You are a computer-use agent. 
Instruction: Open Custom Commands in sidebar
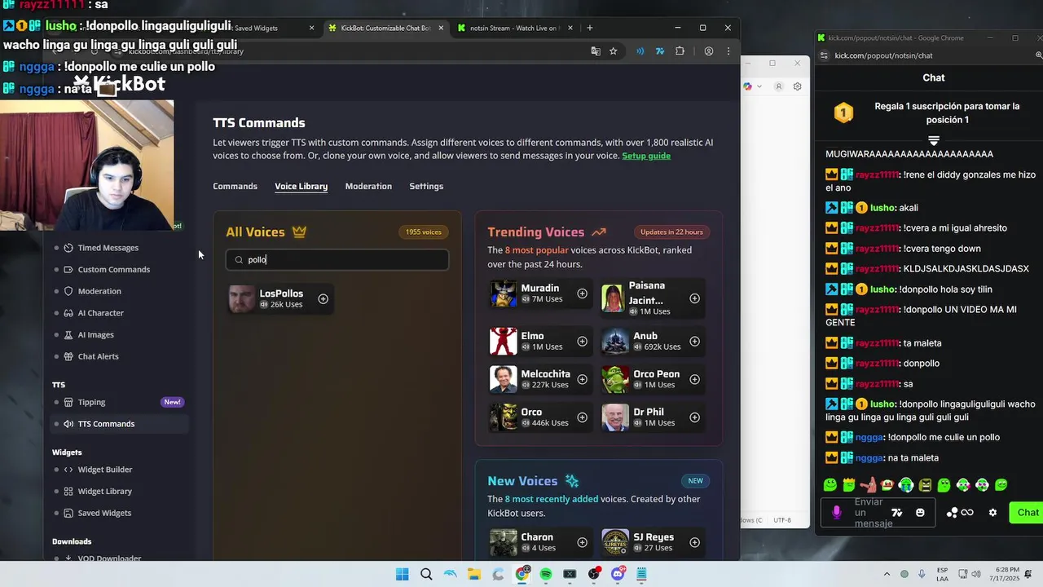[x=113, y=270]
